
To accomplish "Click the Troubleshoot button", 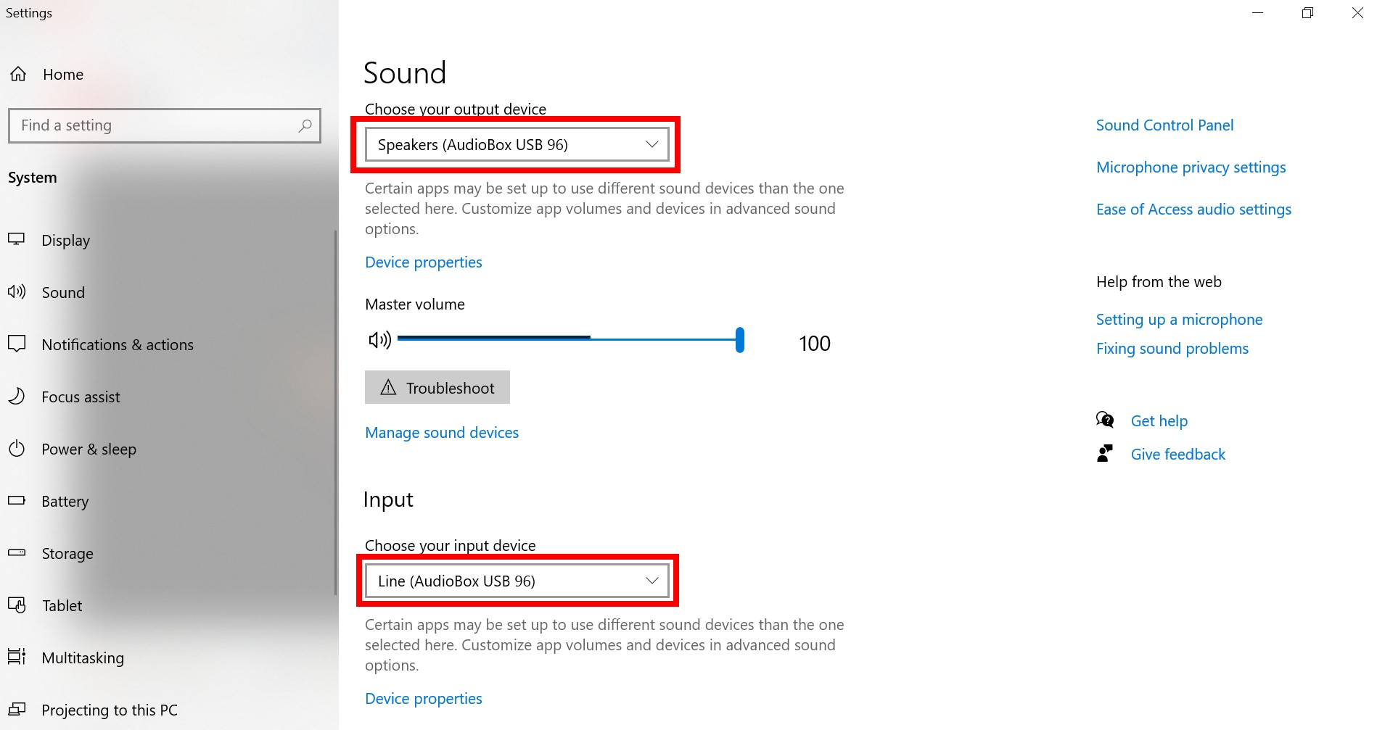I will (x=437, y=387).
